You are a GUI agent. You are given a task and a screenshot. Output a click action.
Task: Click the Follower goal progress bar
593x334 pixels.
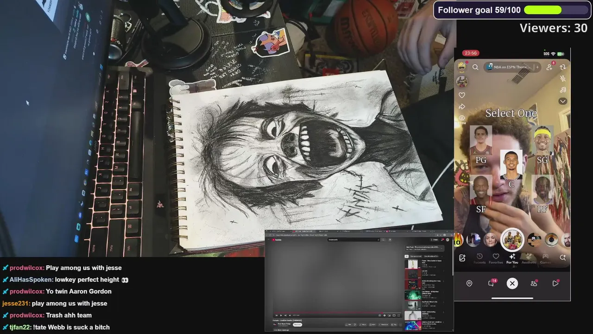[556, 10]
